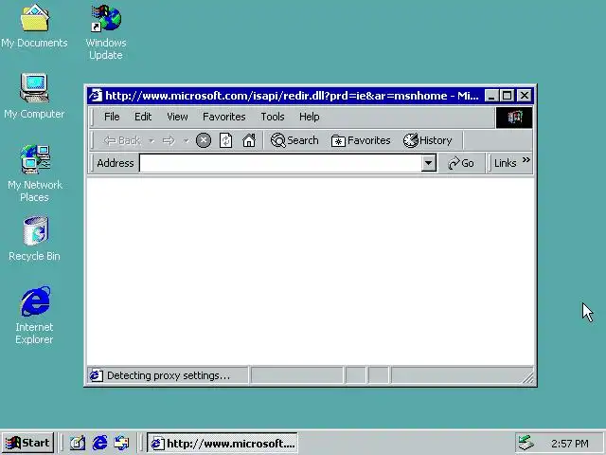
Task: Open the Start menu
Action: 27,443
